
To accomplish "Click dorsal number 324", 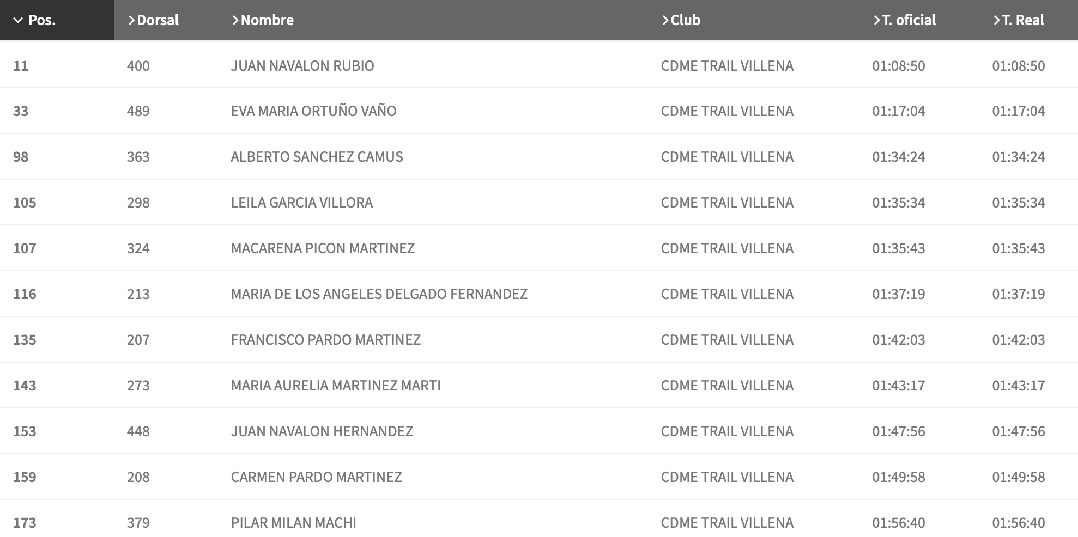I will pyautogui.click(x=138, y=248).
